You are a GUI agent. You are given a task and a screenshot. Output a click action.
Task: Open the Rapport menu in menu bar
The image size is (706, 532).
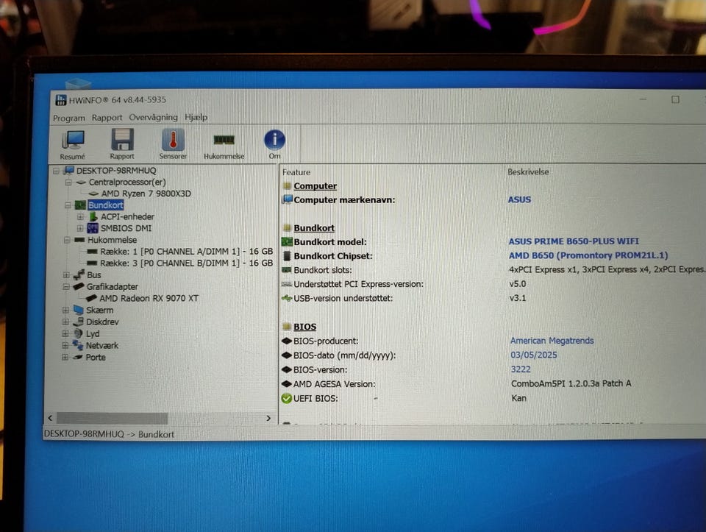[x=107, y=118]
